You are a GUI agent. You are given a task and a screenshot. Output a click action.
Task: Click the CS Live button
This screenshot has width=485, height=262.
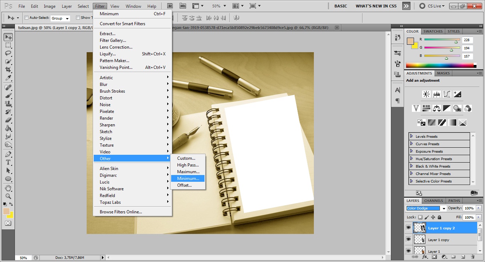432,6
